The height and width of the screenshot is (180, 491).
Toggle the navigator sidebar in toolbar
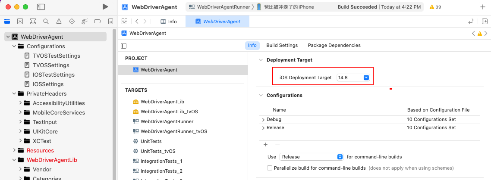(41, 6)
